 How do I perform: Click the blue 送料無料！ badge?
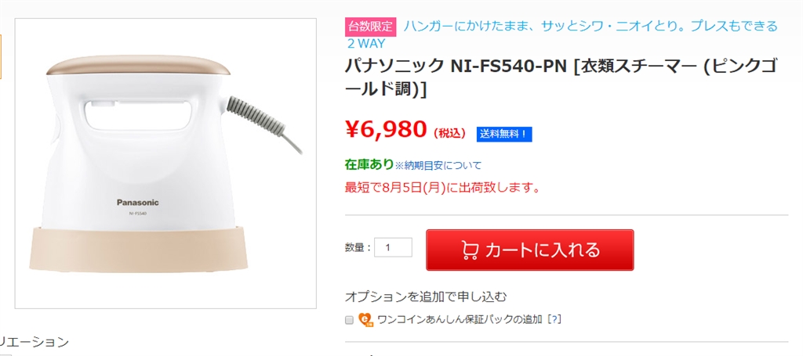point(504,134)
